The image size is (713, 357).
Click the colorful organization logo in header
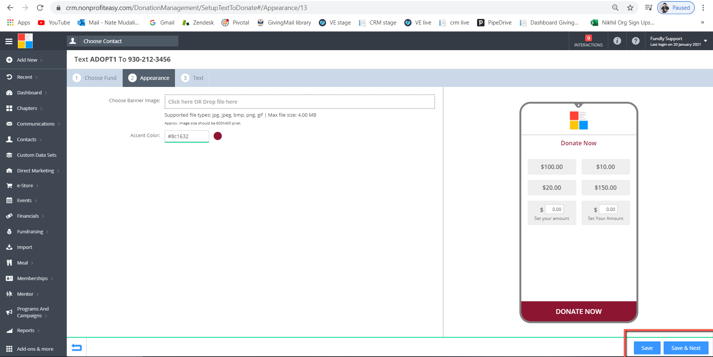[x=25, y=41]
